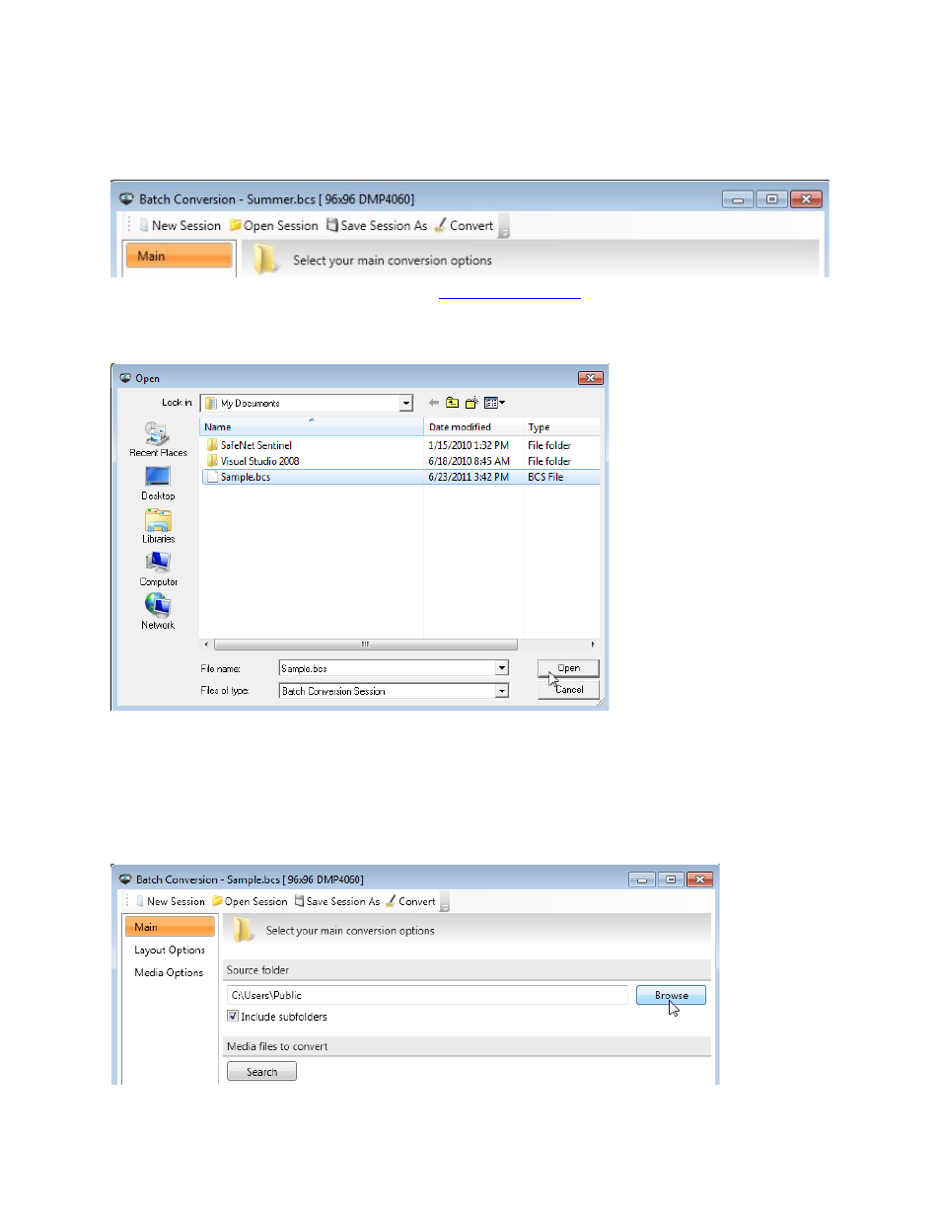Select Main tab in the Summer.bcs window
Viewport: 941px width, 1219px height.
(x=179, y=256)
